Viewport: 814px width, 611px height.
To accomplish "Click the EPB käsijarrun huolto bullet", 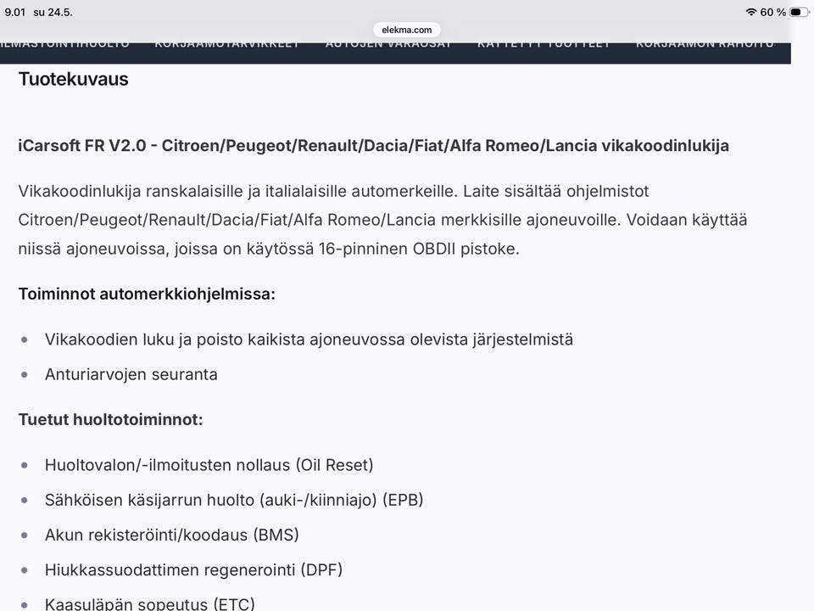I will point(234,500).
